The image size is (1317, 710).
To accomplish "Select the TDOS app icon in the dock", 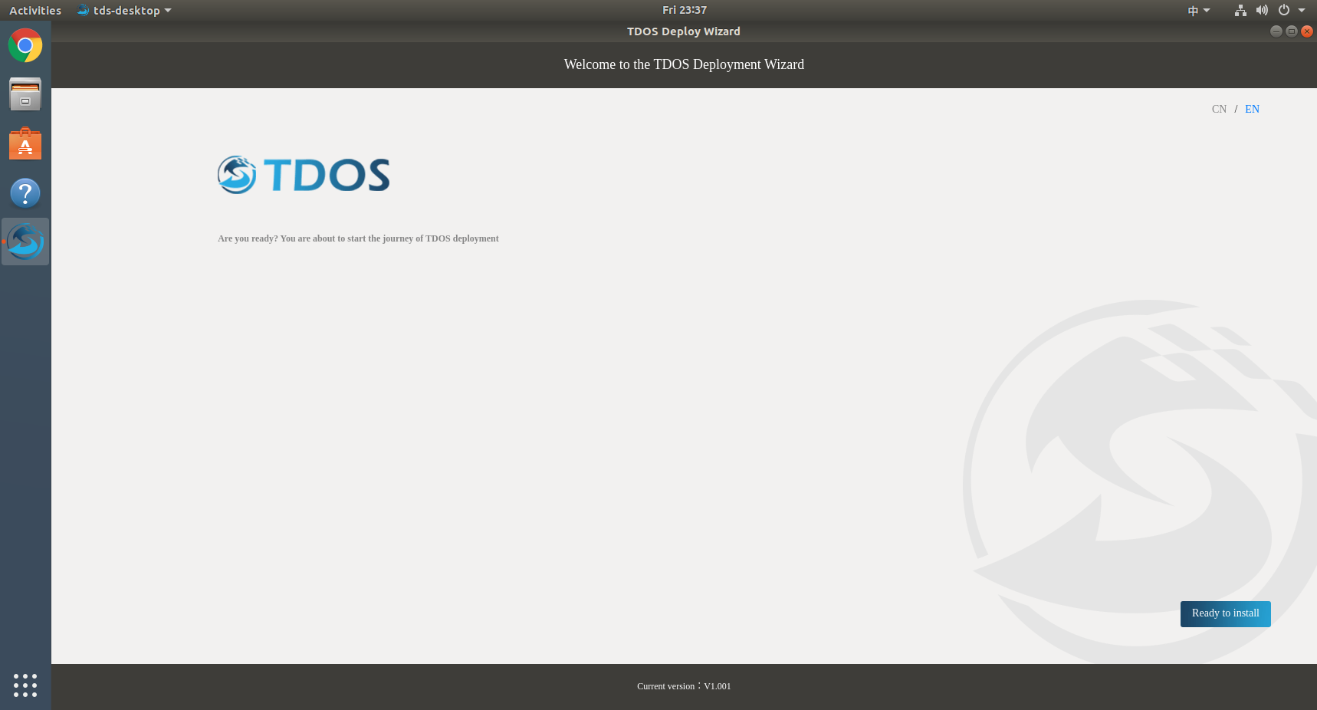I will 25,242.
